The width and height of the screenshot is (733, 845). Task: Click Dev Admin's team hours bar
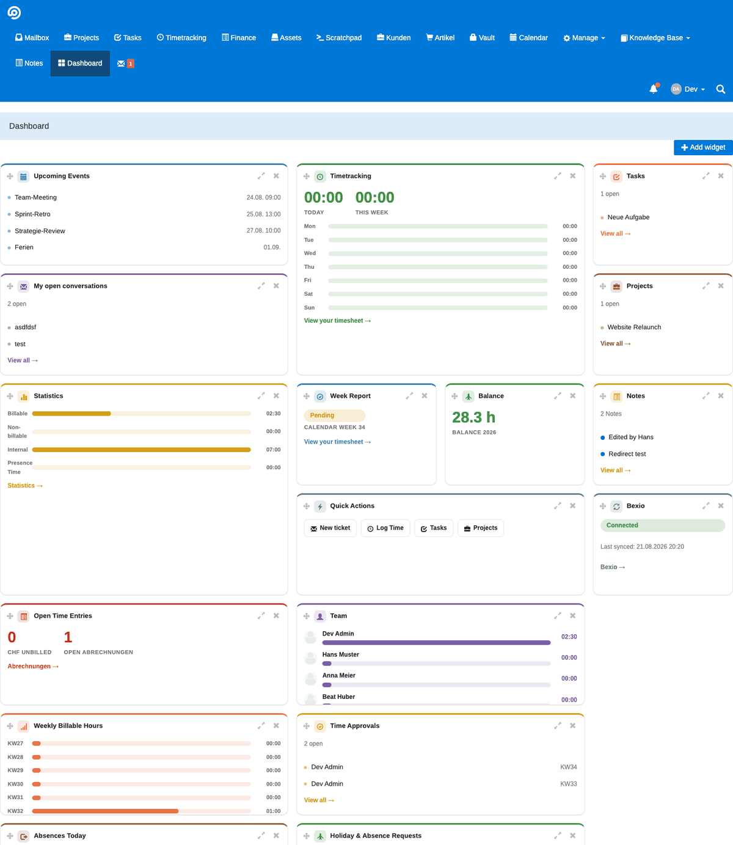437,643
